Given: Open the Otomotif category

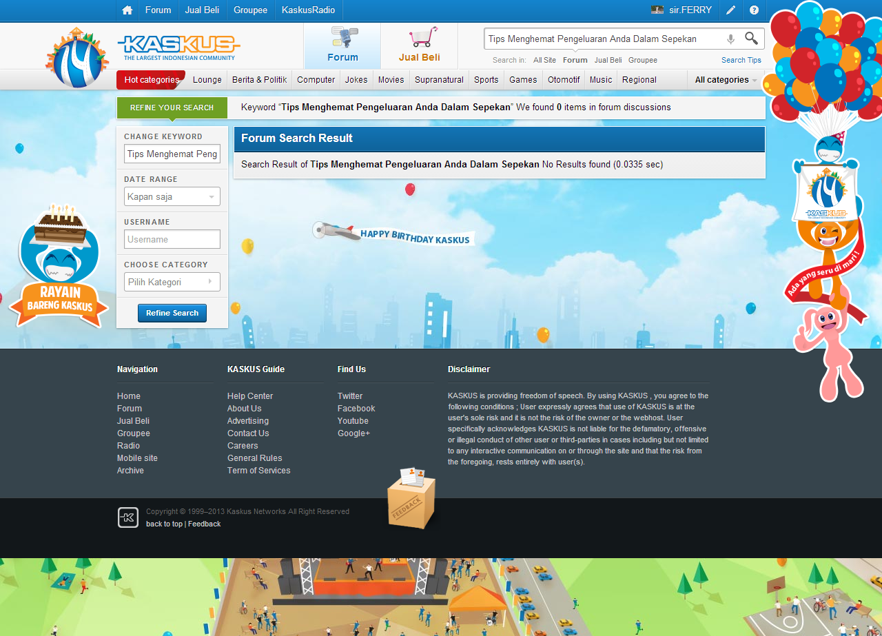Looking at the screenshot, I should coord(564,80).
